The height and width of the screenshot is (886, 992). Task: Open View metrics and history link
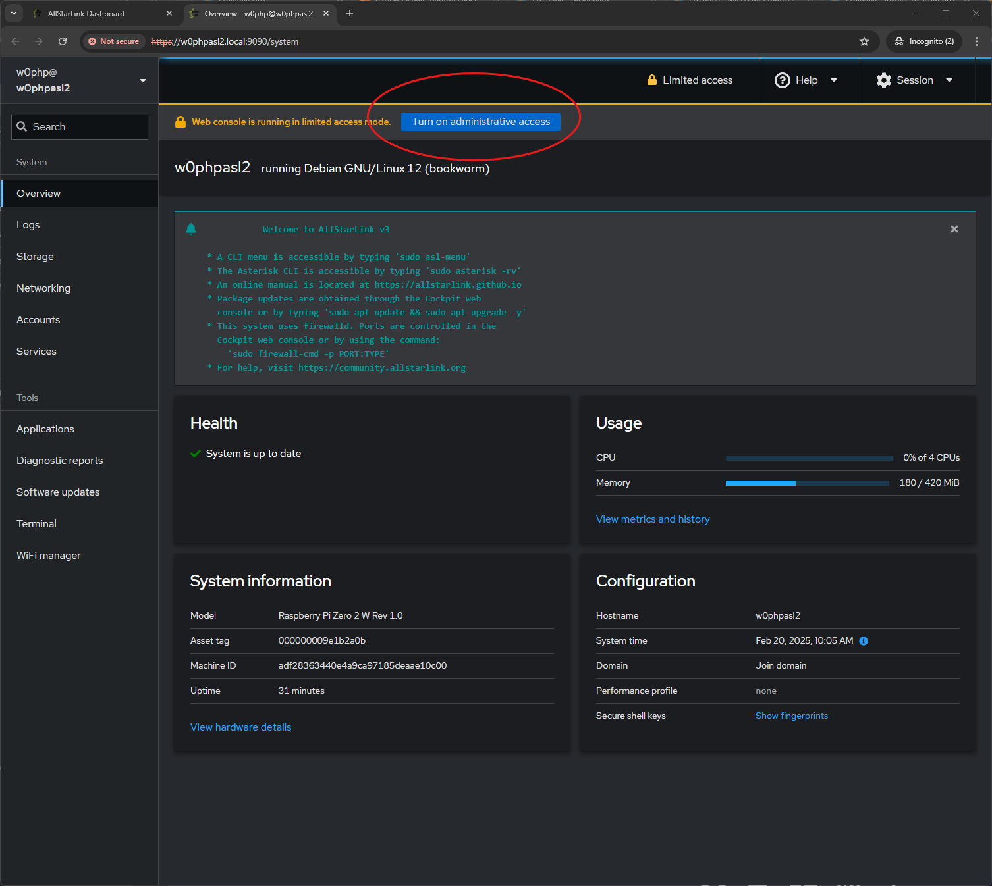(653, 519)
